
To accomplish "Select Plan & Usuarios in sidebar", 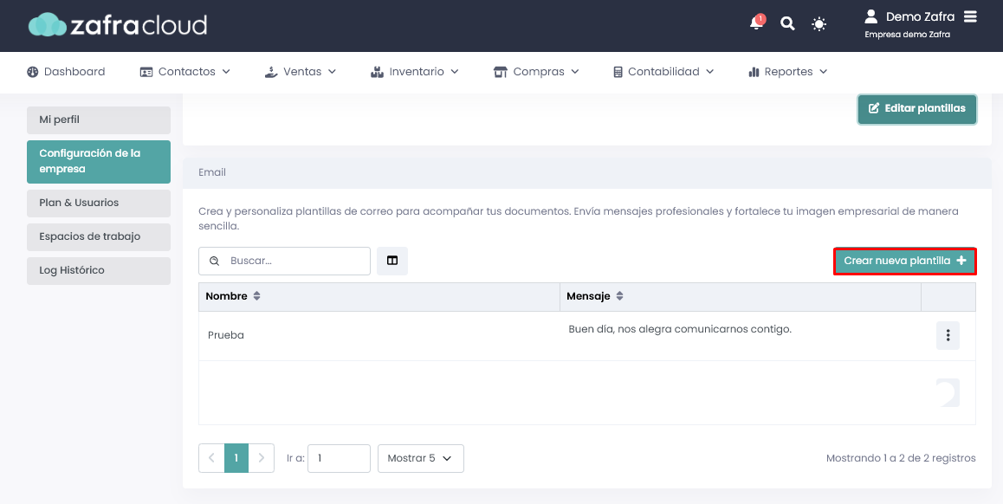I will click(99, 203).
